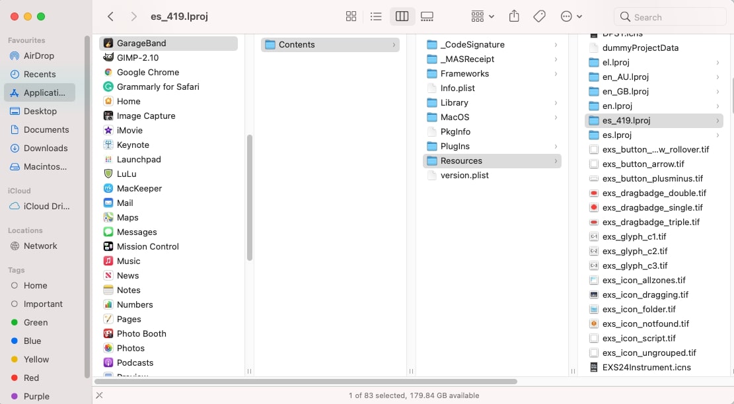Select the Info.plist file
Image resolution: width=734 pixels, height=404 pixels.
[492, 88]
